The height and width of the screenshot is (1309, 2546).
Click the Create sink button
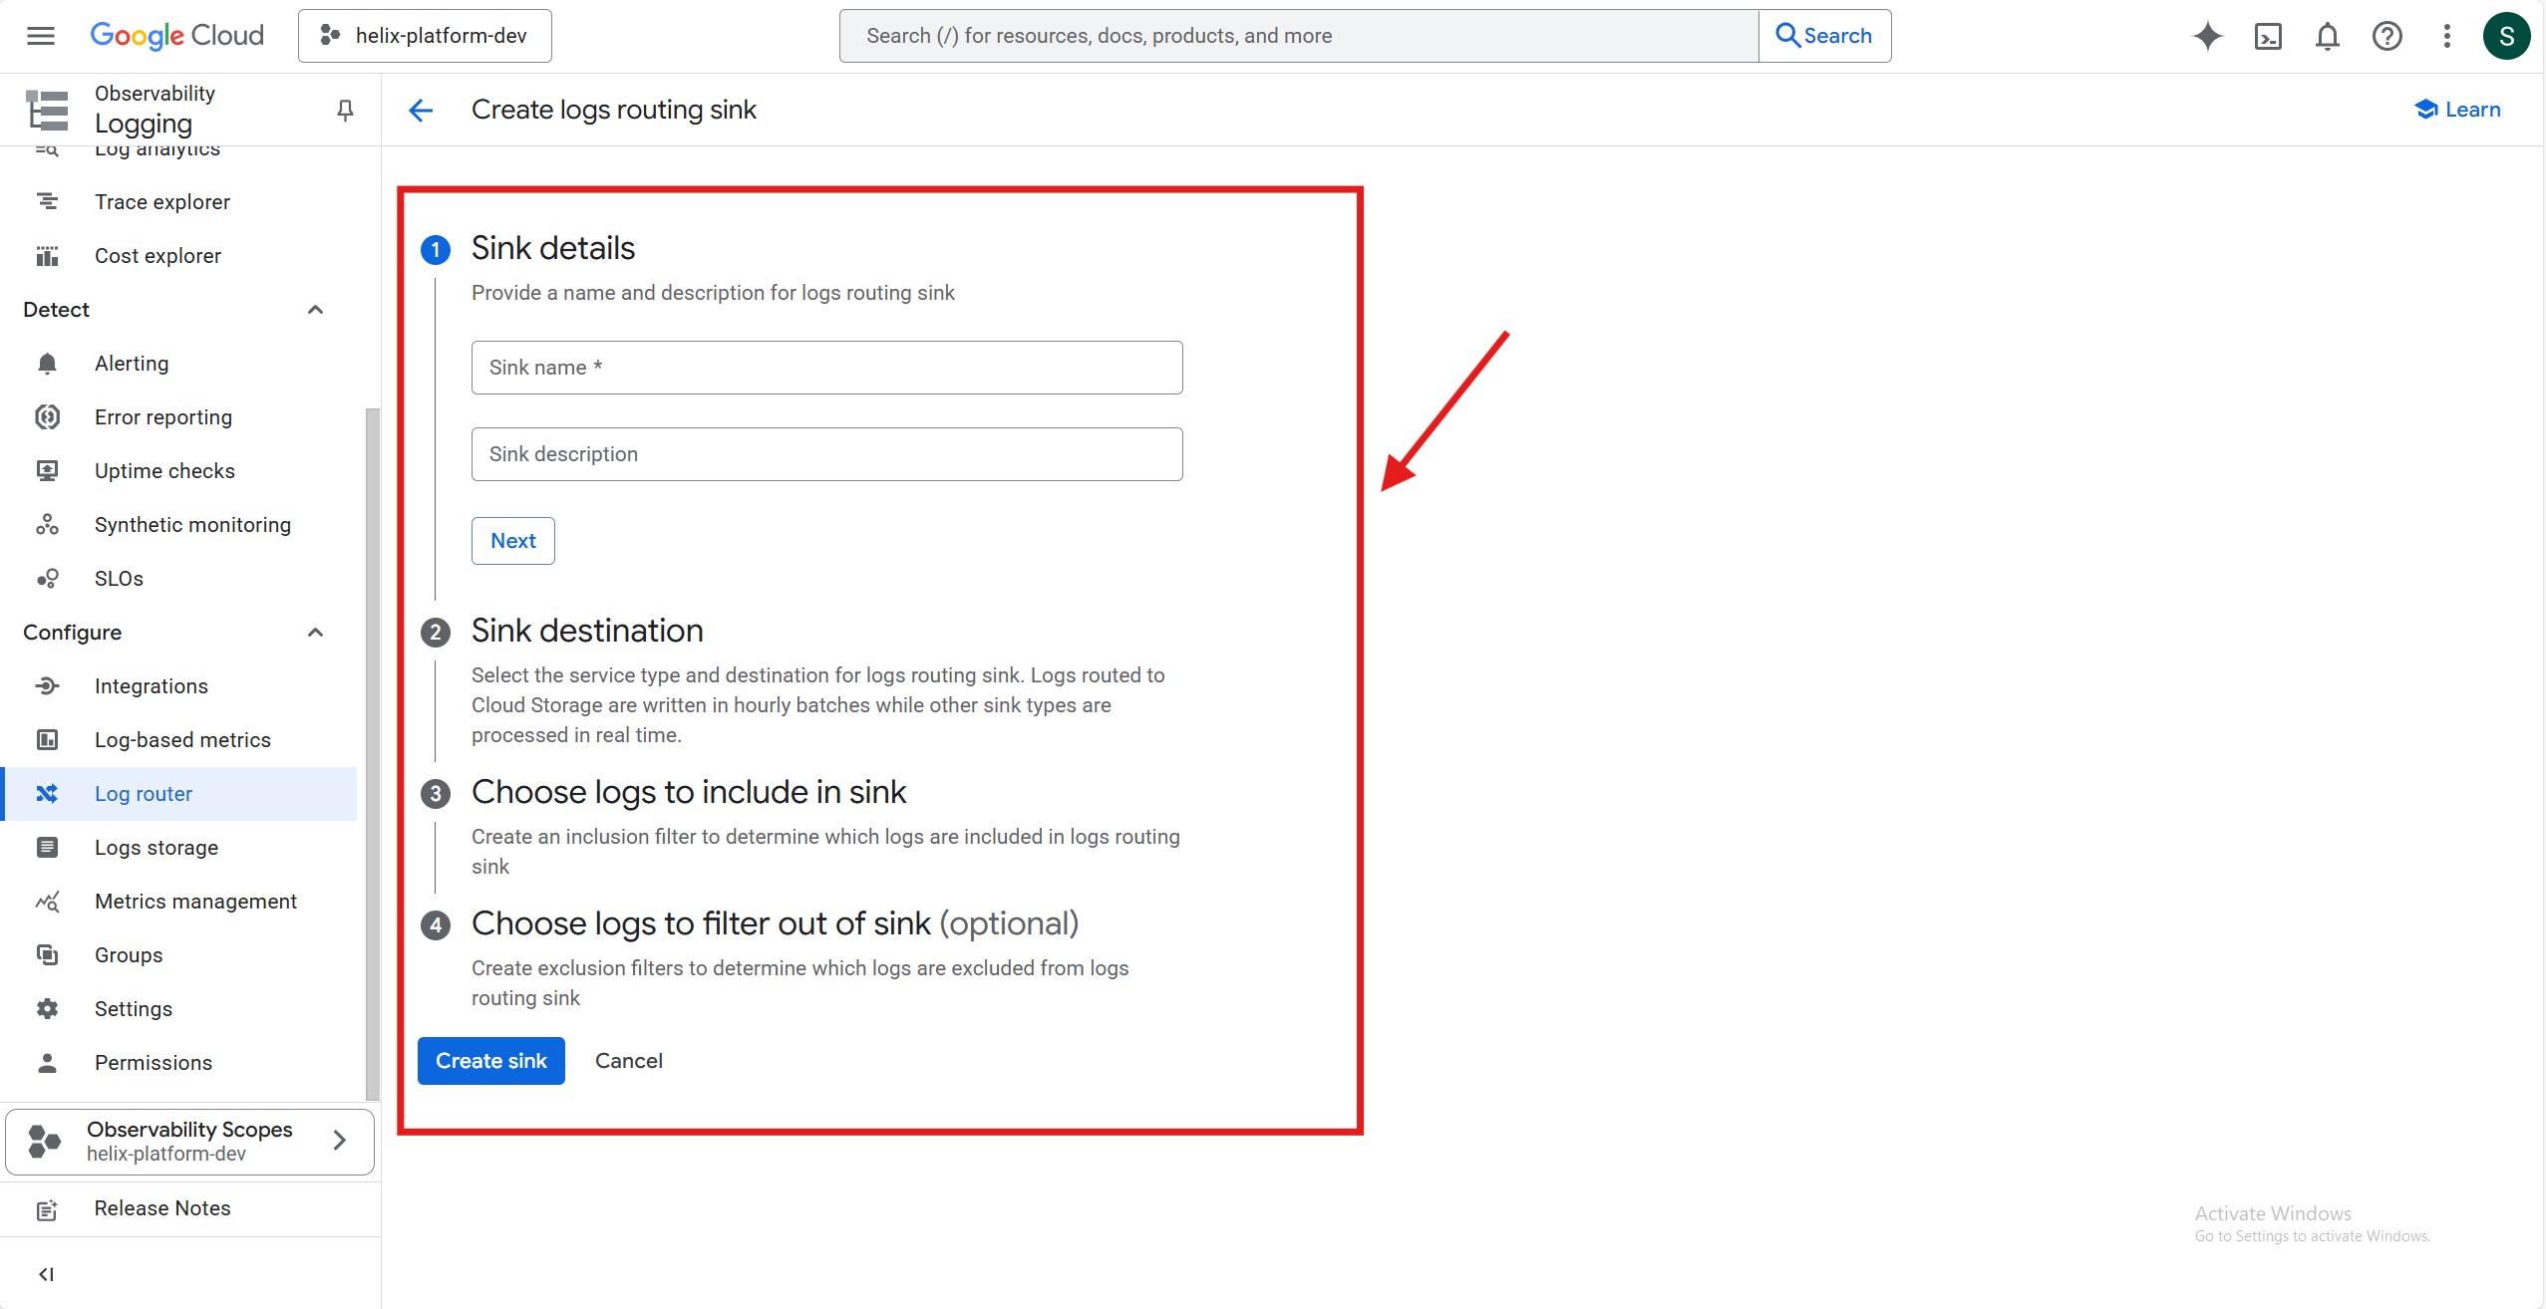(490, 1061)
